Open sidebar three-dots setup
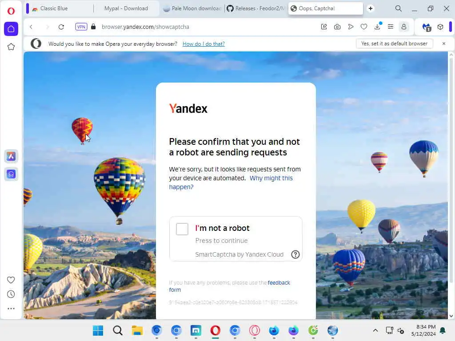This screenshot has height=341, width=455. coord(11,309)
